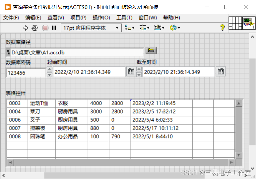Screen dimensions: 256x179
Task: Click the red Abort Execution button
Action: (45, 28)
